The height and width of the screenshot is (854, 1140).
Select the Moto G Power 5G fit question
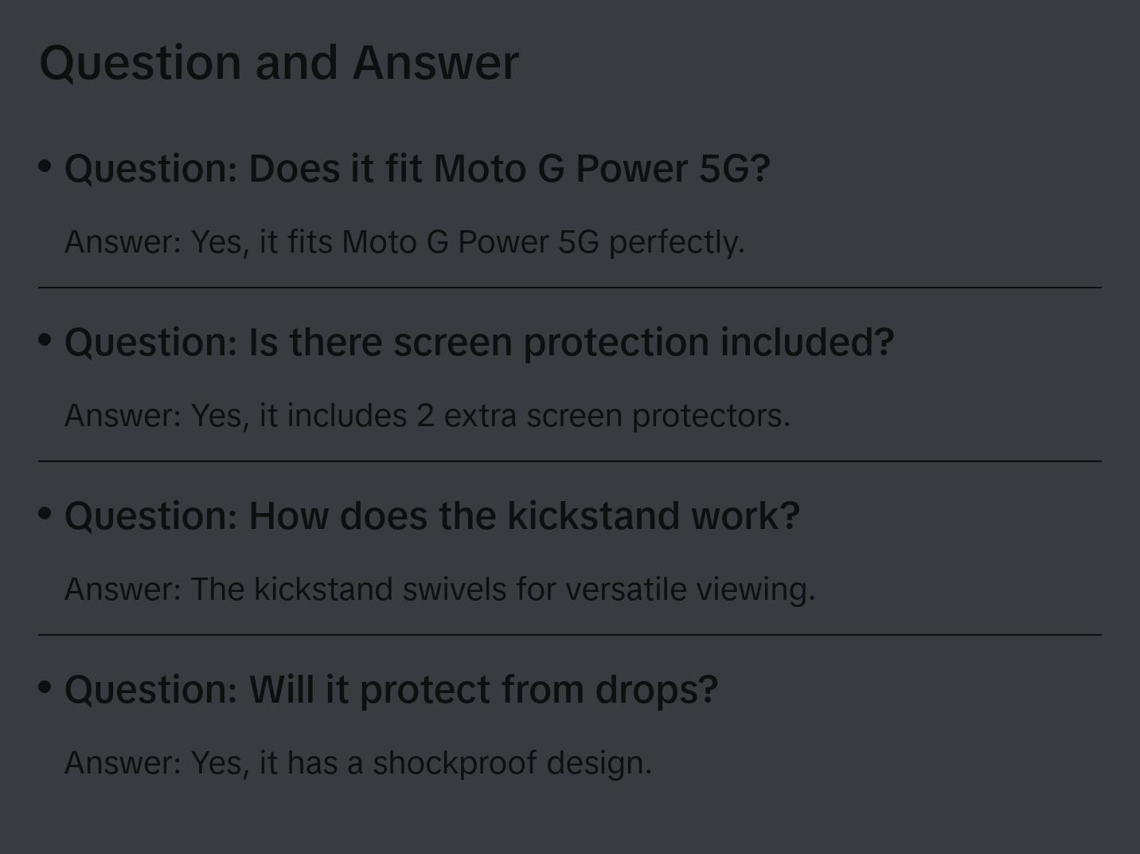tap(417, 169)
